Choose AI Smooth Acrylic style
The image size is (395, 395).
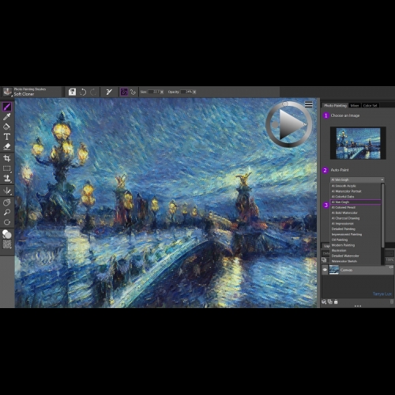(x=355, y=186)
